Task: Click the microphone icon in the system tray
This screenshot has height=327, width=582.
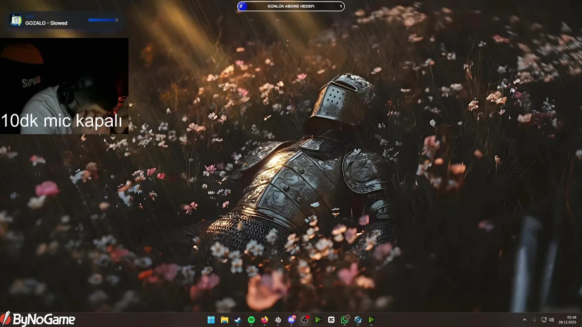Action: click(x=534, y=320)
